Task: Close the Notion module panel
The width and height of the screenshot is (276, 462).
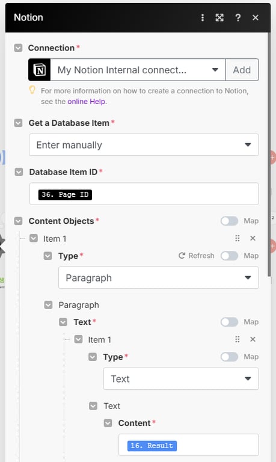Action: click(256, 17)
